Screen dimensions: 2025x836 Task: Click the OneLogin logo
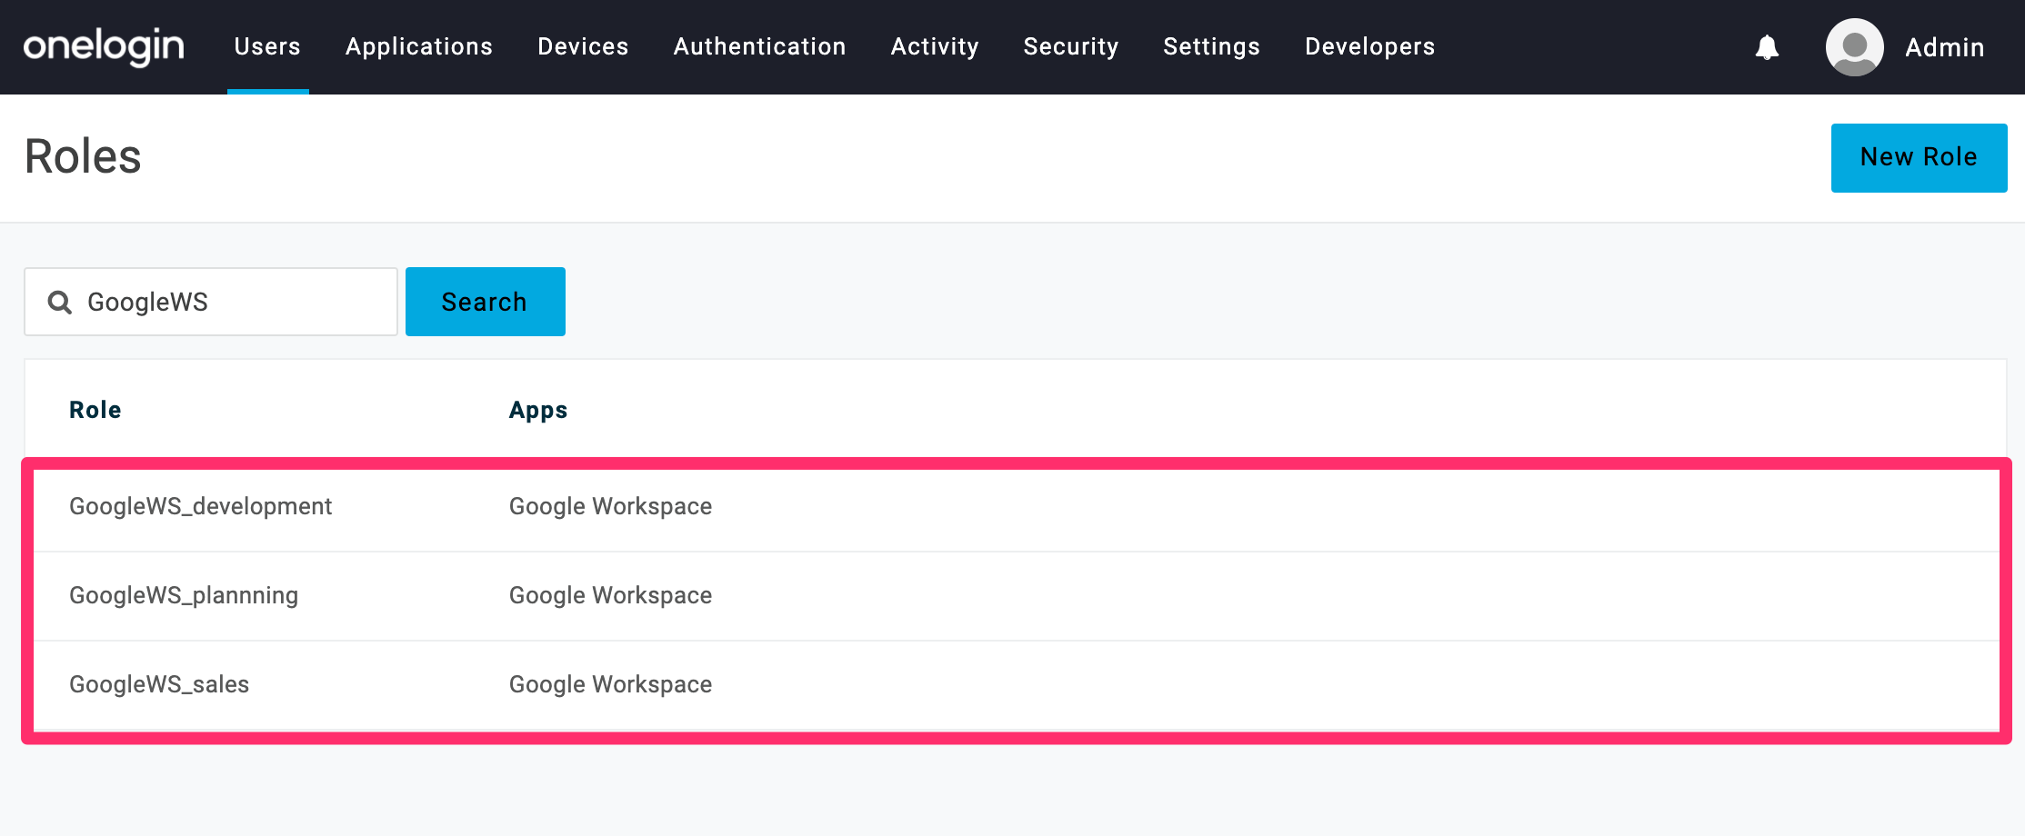[104, 46]
